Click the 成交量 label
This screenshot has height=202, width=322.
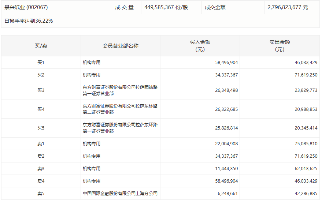[125, 7]
